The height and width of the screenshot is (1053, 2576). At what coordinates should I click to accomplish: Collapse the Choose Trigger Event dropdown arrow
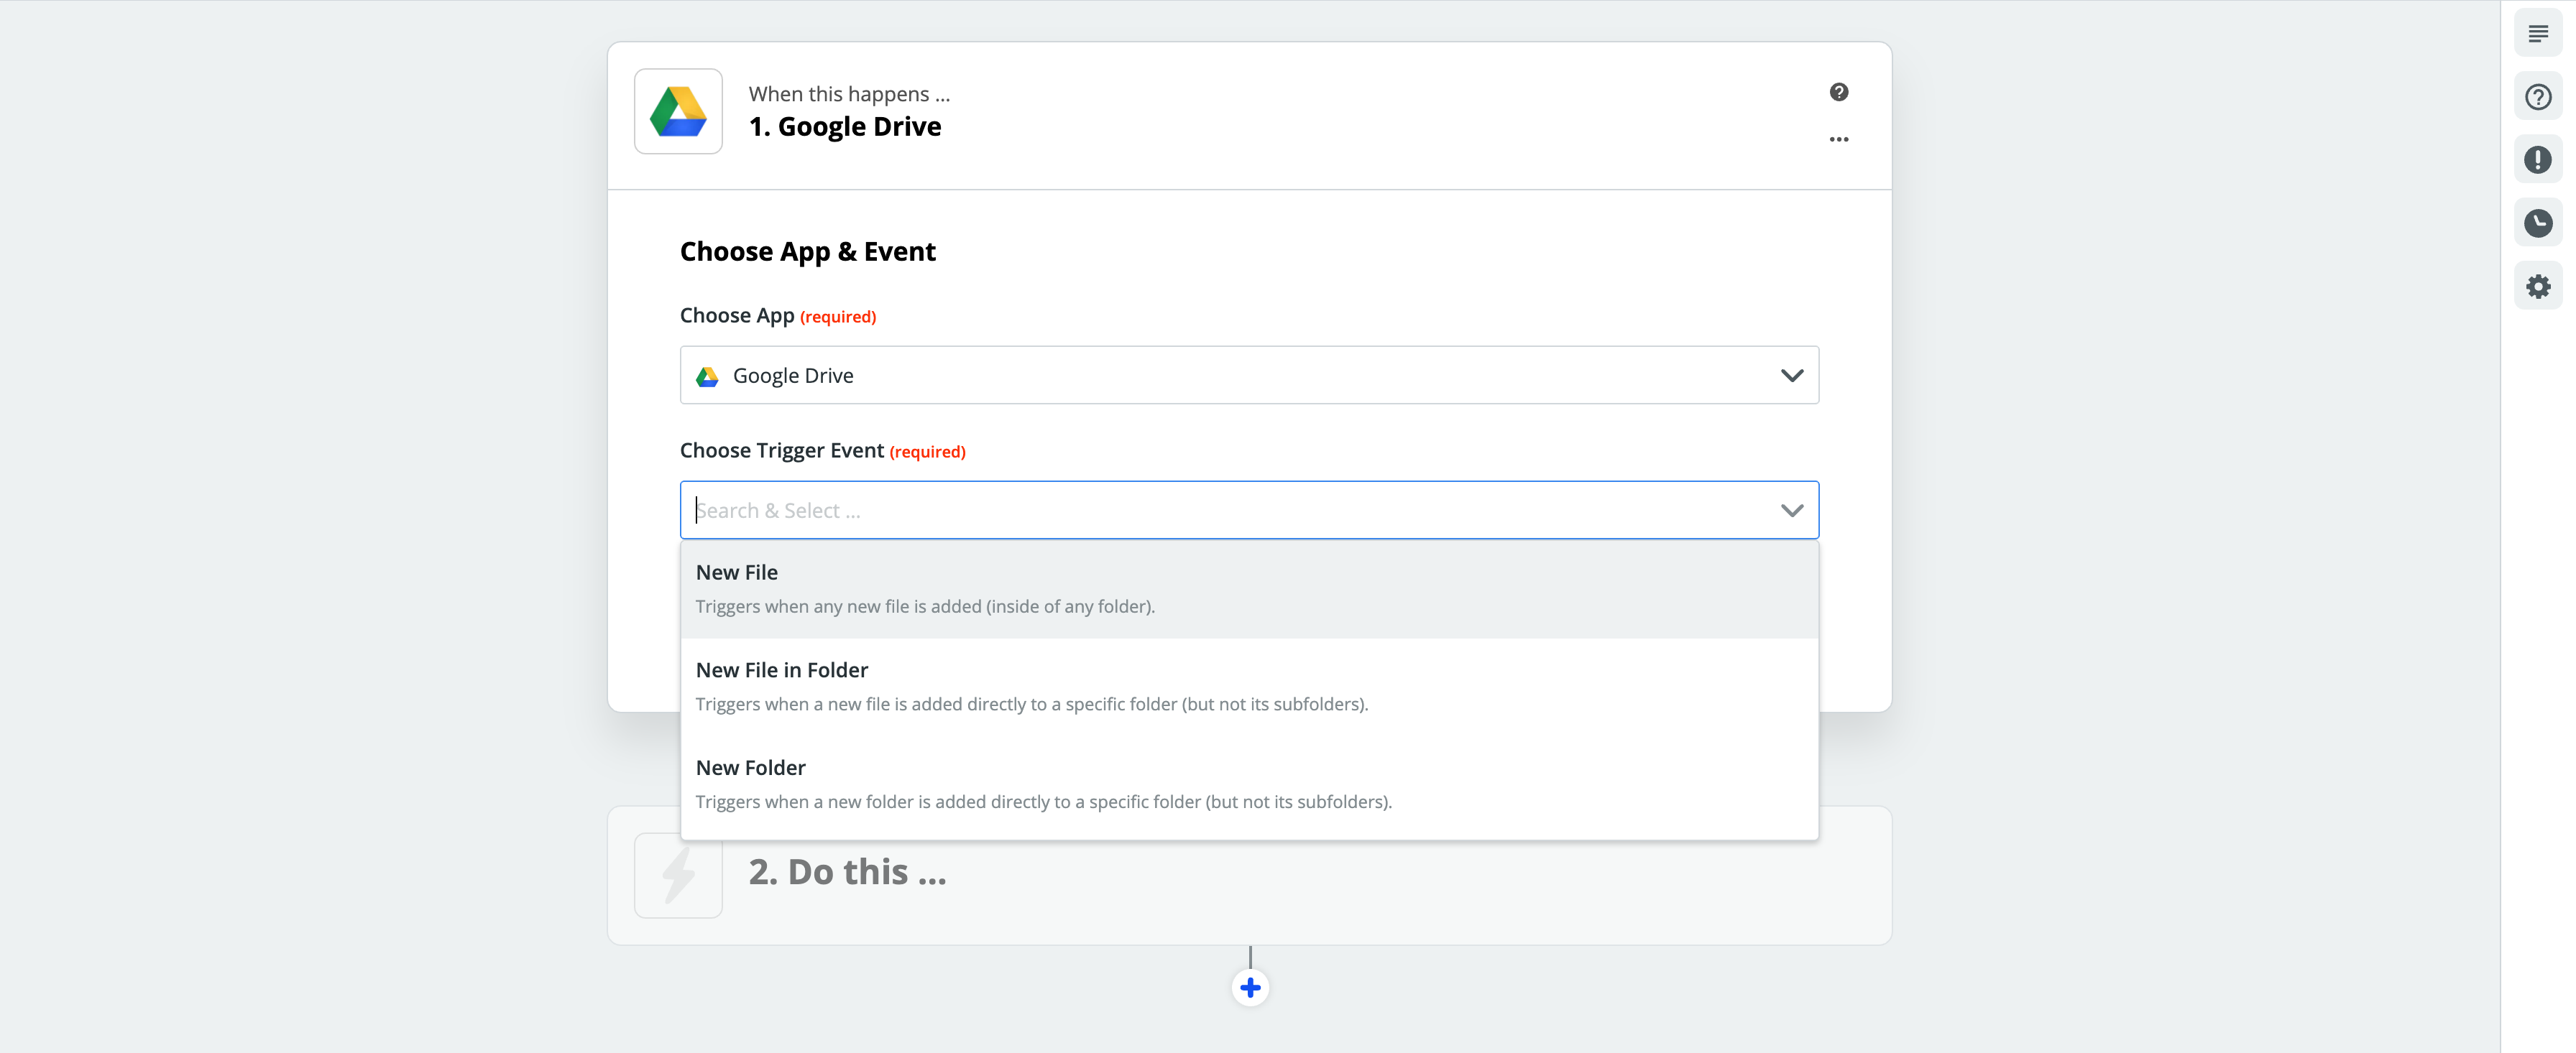click(1791, 511)
